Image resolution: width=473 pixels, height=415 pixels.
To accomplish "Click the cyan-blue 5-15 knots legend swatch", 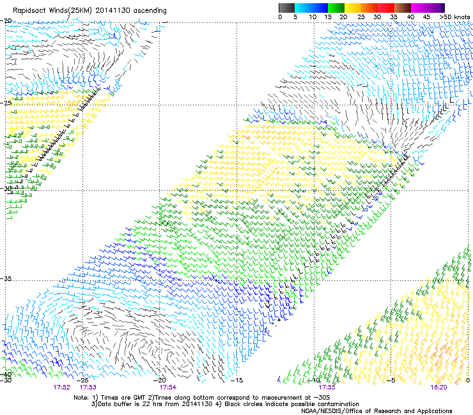I will [311, 8].
